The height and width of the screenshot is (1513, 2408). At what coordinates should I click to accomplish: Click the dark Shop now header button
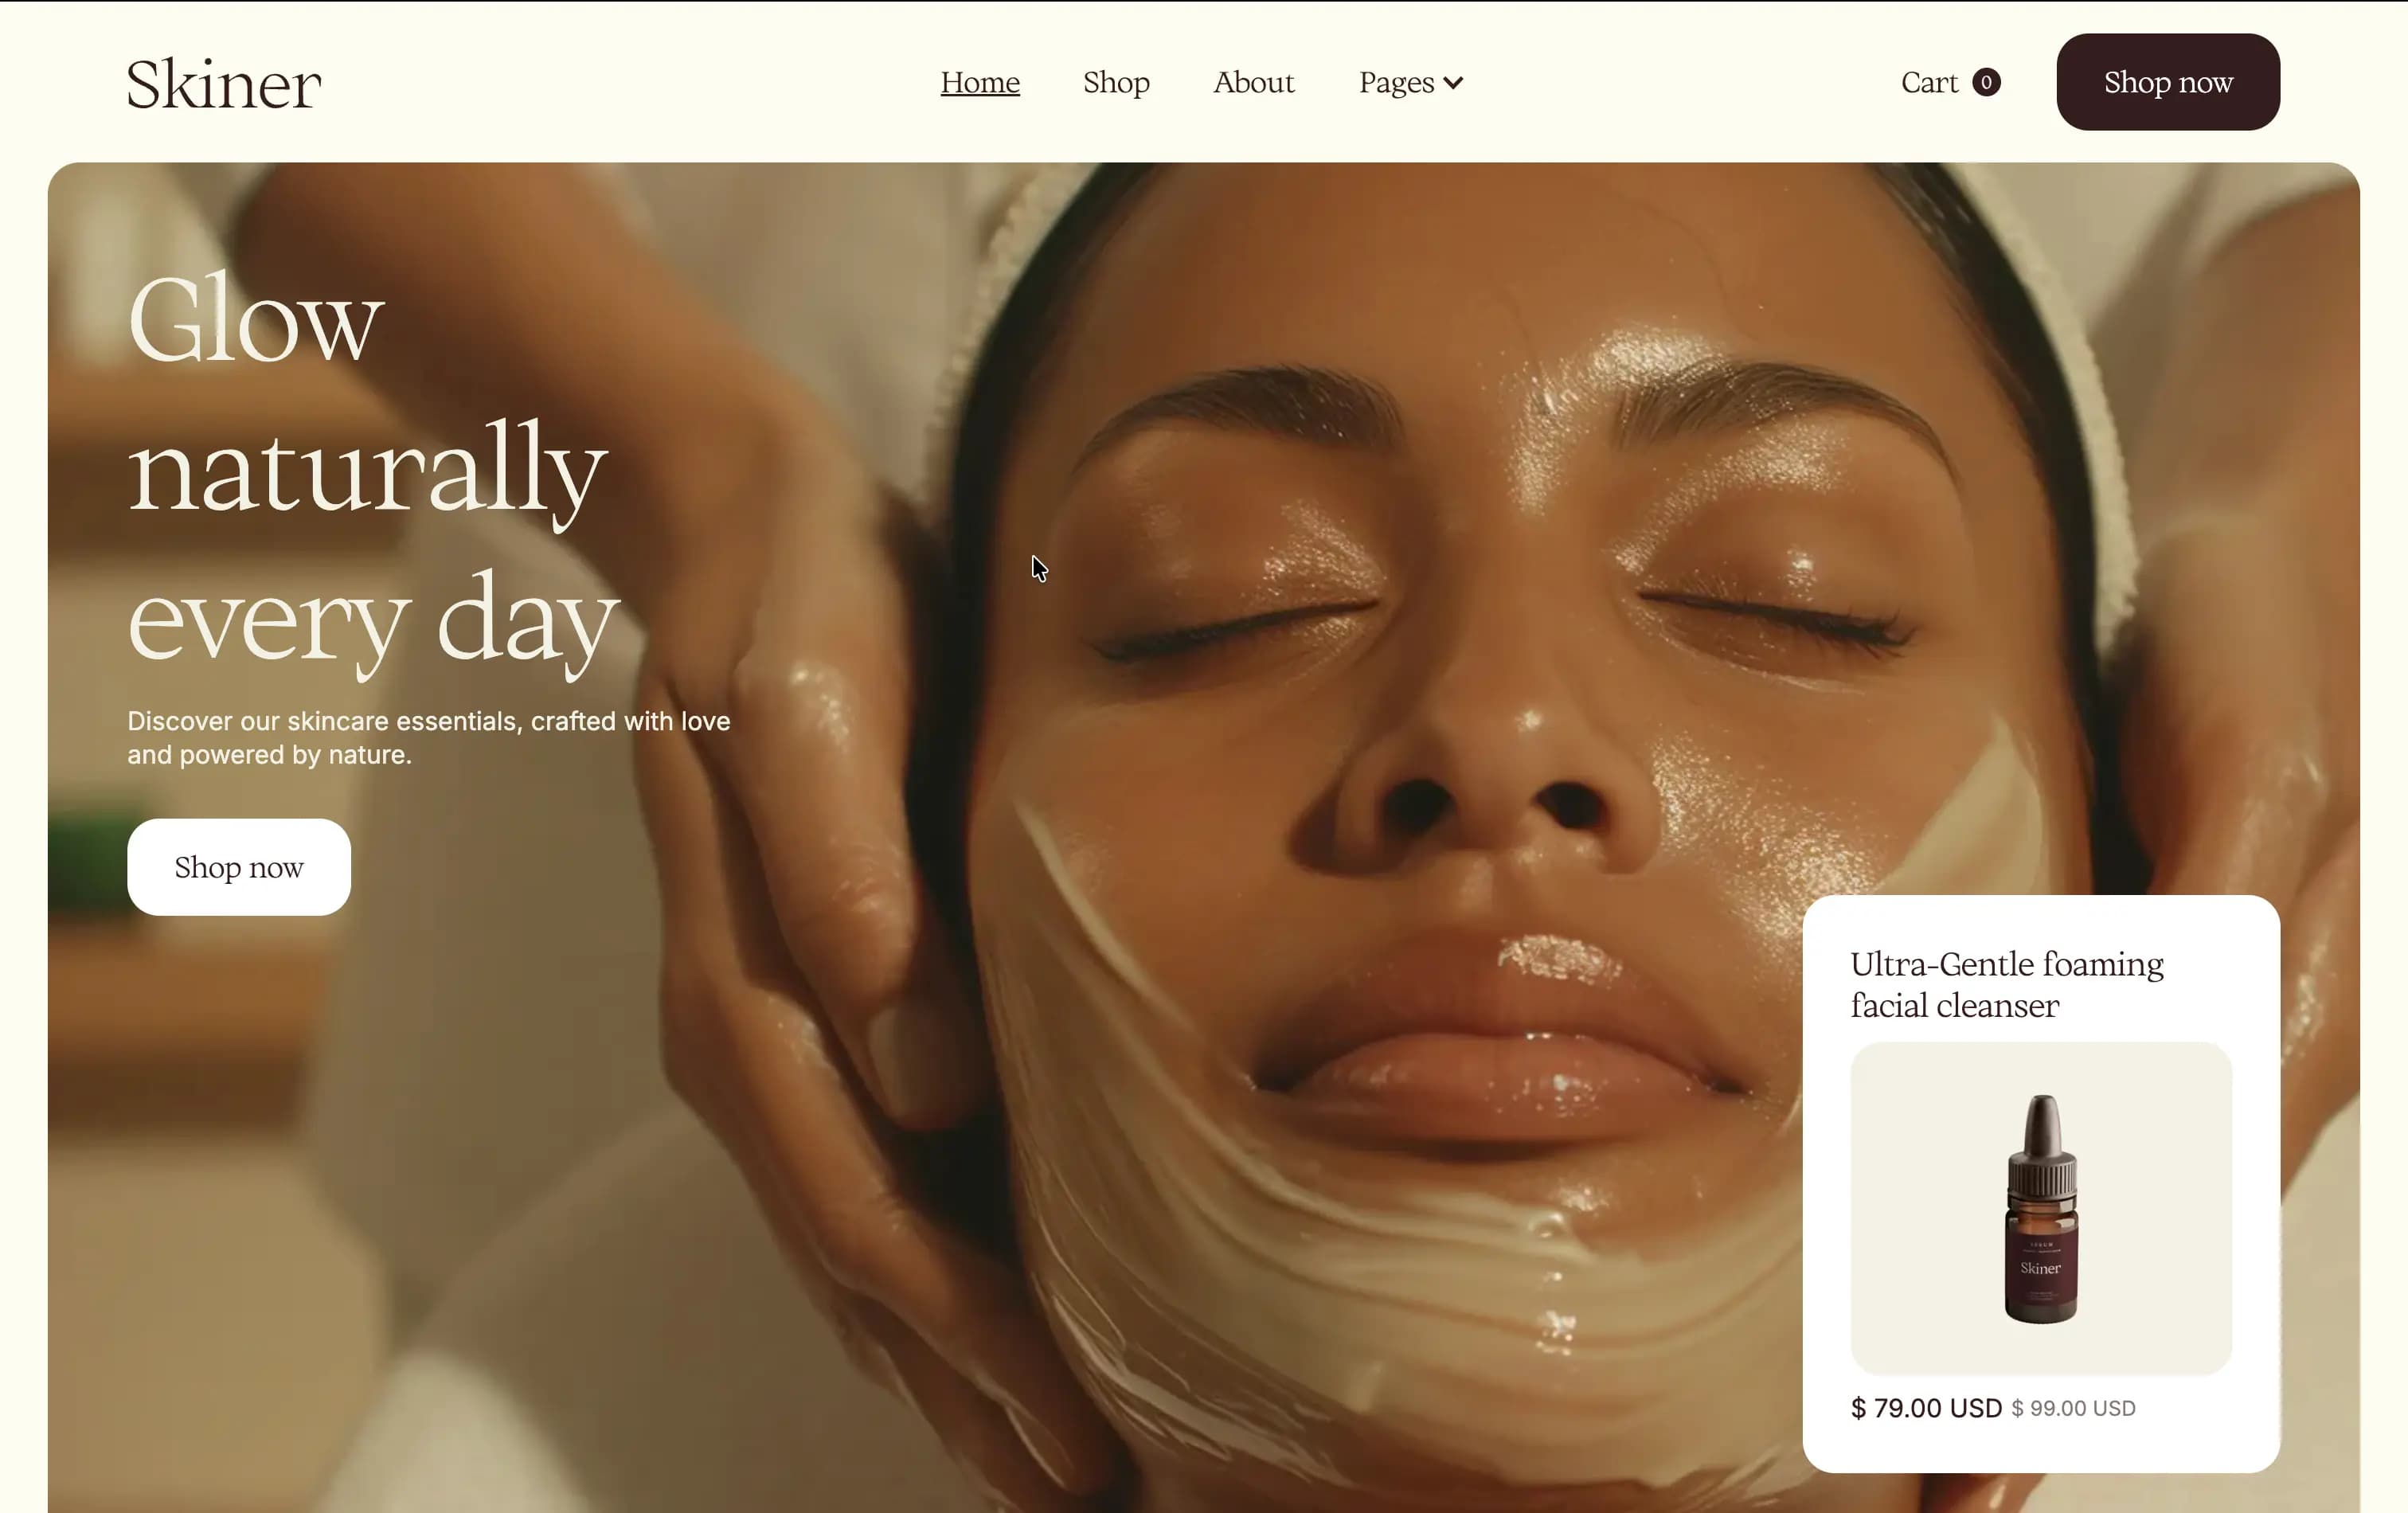point(2168,82)
